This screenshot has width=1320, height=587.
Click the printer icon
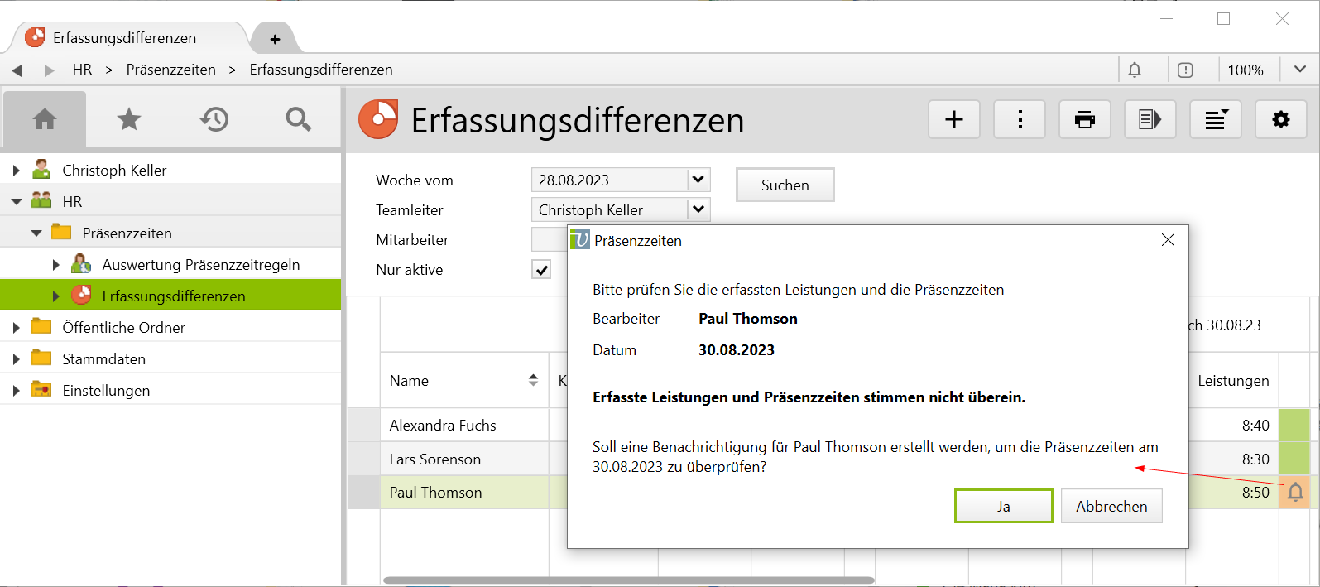click(x=1085, y=120)
